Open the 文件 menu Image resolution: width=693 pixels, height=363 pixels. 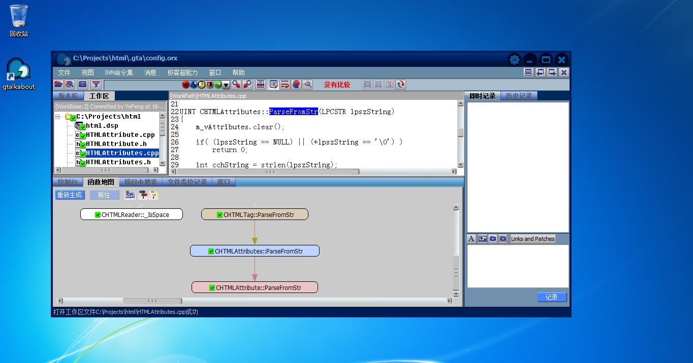click(64, 72)
